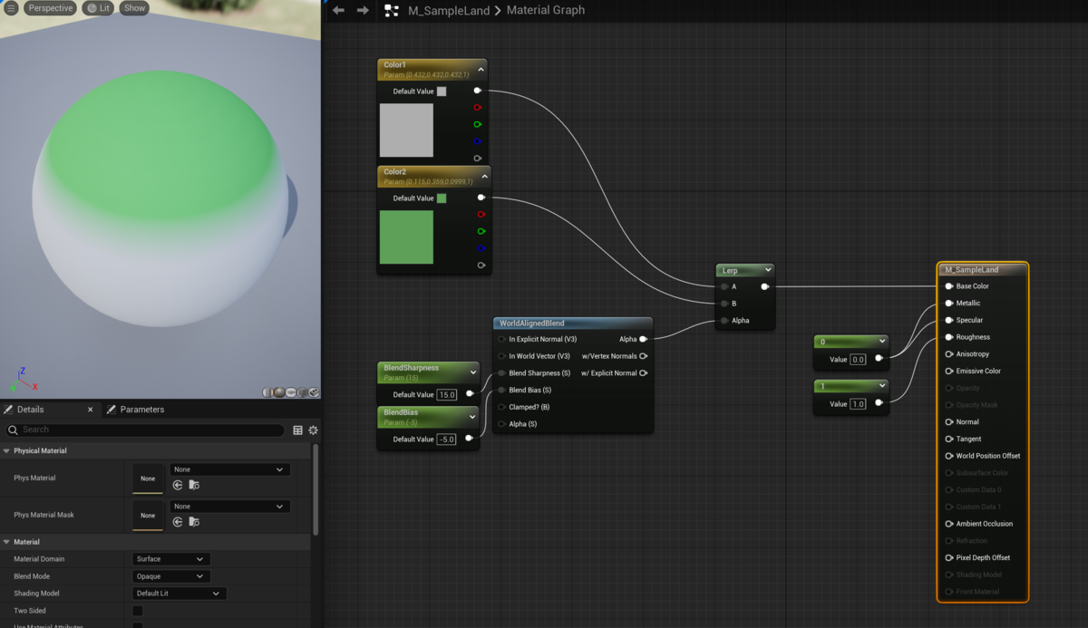Click the Perspective button
The height and width of the screenshot is (628, 1088).
click(50, 8)
